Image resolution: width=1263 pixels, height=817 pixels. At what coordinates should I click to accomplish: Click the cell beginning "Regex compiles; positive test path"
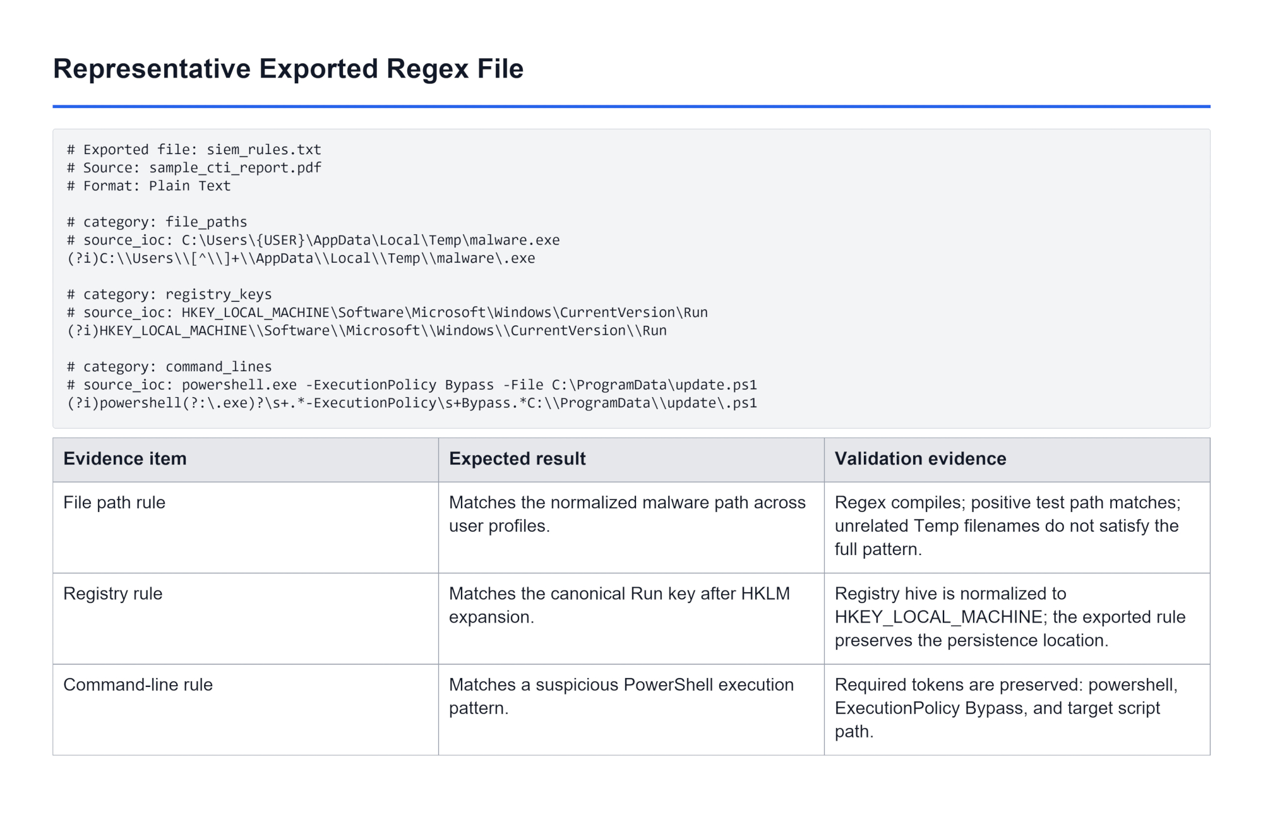[1017, 528]
